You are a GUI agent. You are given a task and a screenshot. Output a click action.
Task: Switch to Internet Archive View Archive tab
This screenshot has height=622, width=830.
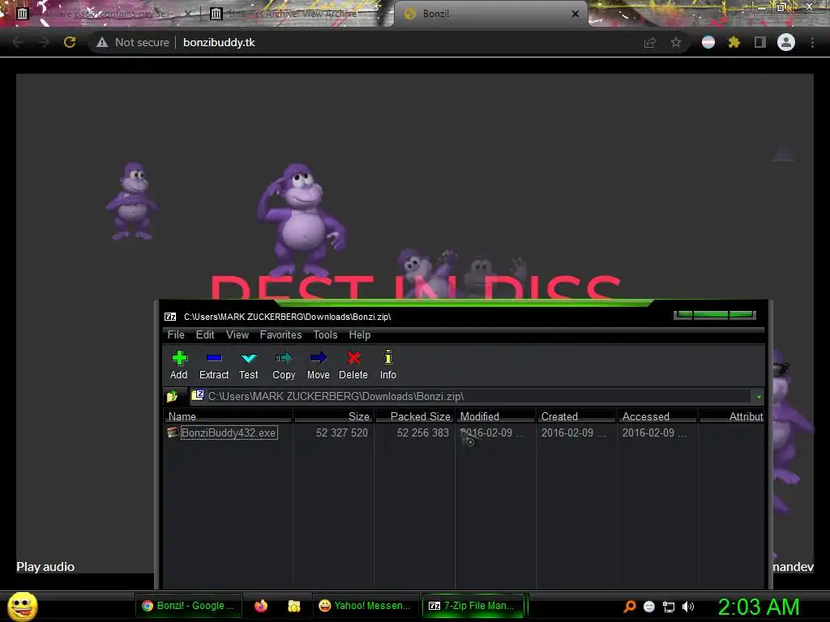pyautogui.click(x=291, y=14)
